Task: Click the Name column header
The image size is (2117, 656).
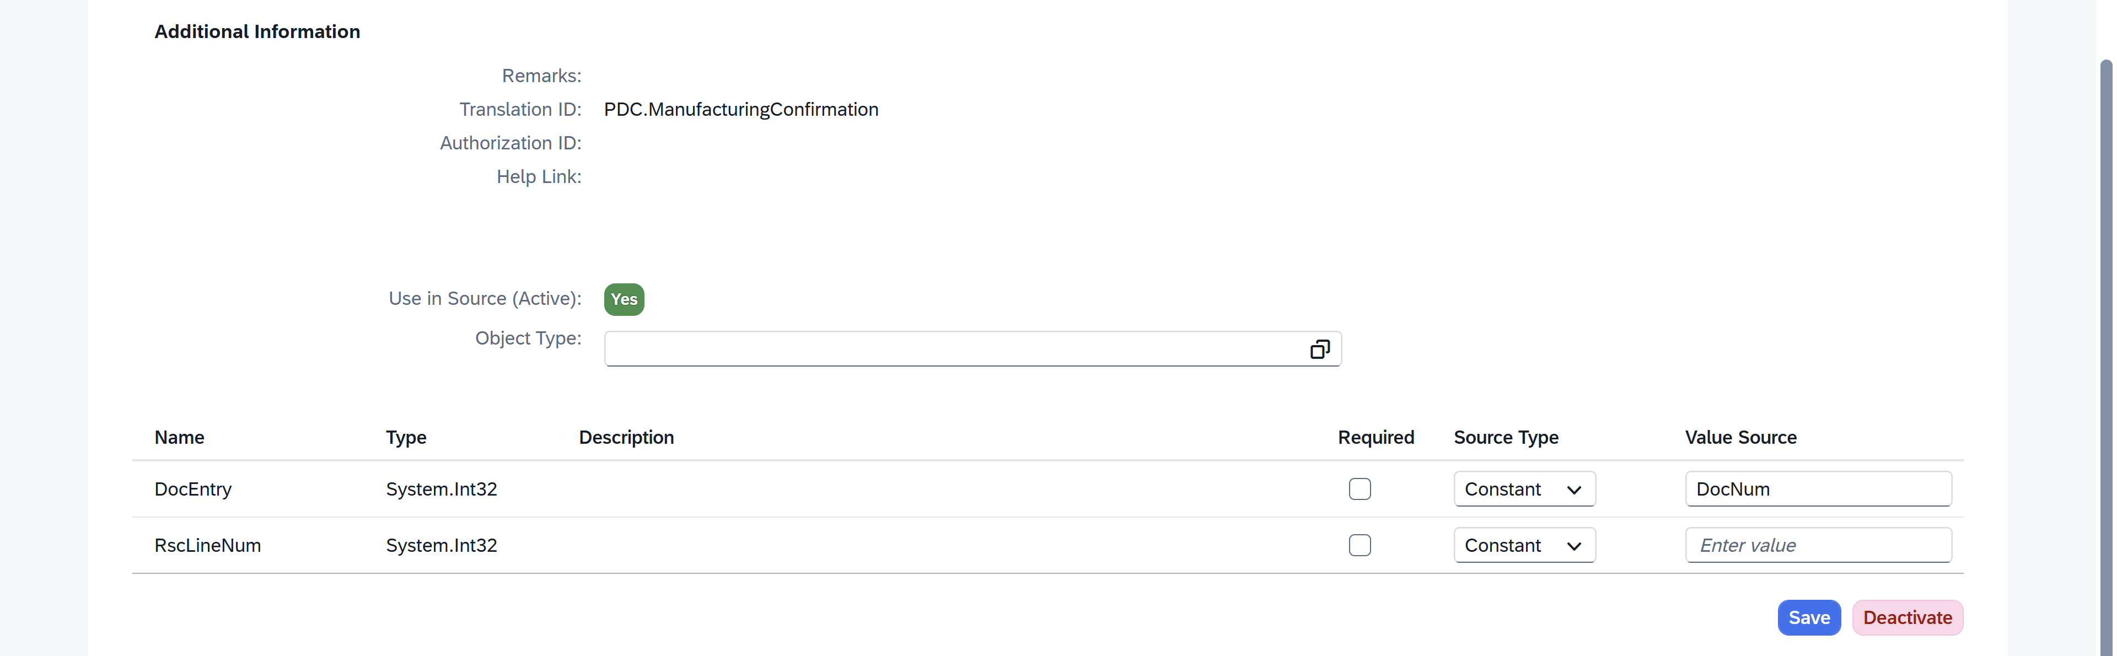Action: click(x=179, y=437)
